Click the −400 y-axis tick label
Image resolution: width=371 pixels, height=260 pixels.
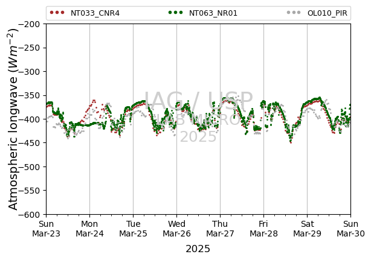[30, 119]
